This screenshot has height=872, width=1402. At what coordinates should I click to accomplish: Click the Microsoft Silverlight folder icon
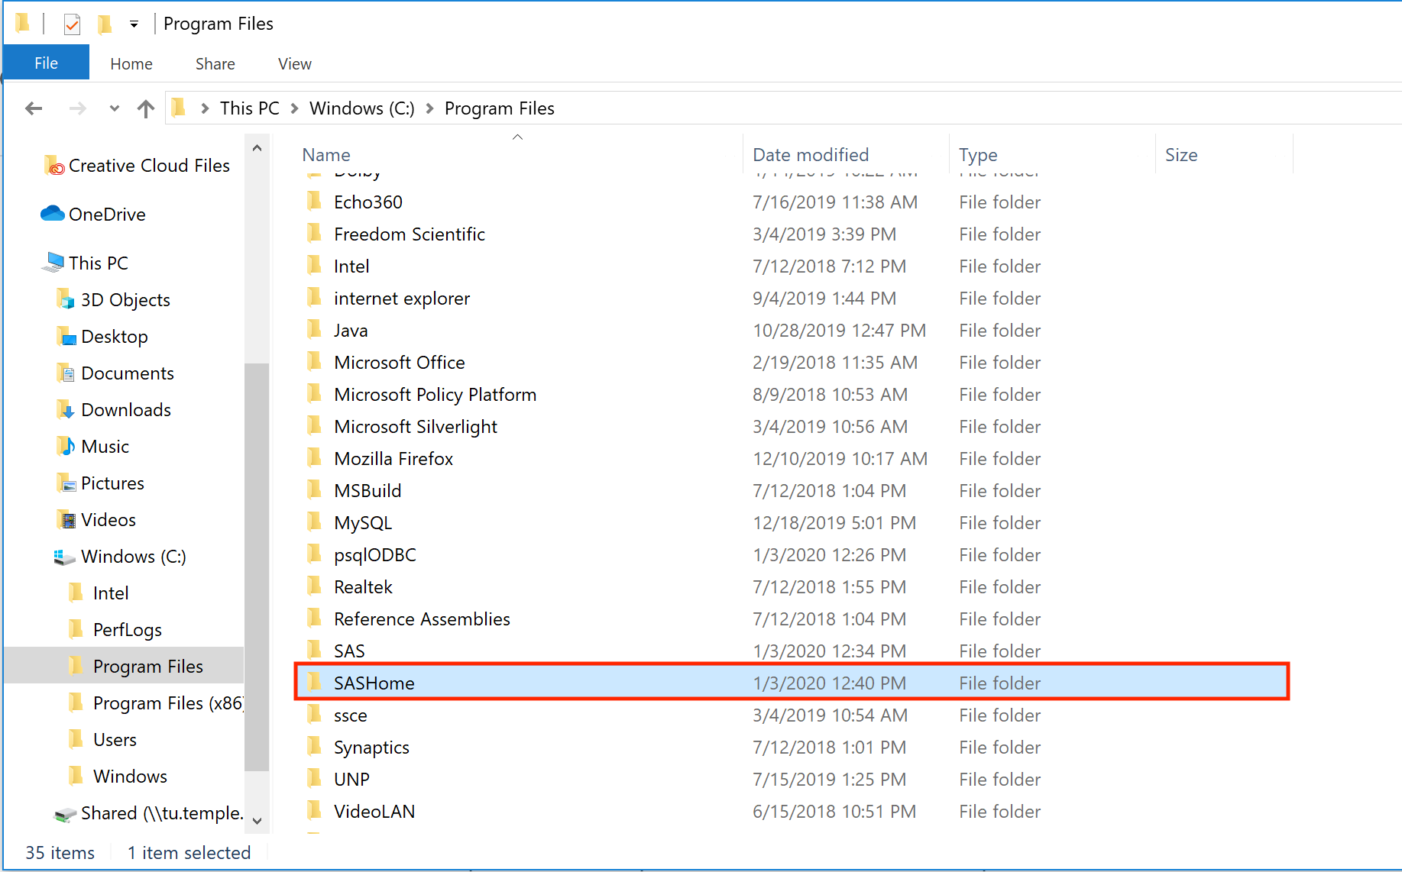coord(314,426)
